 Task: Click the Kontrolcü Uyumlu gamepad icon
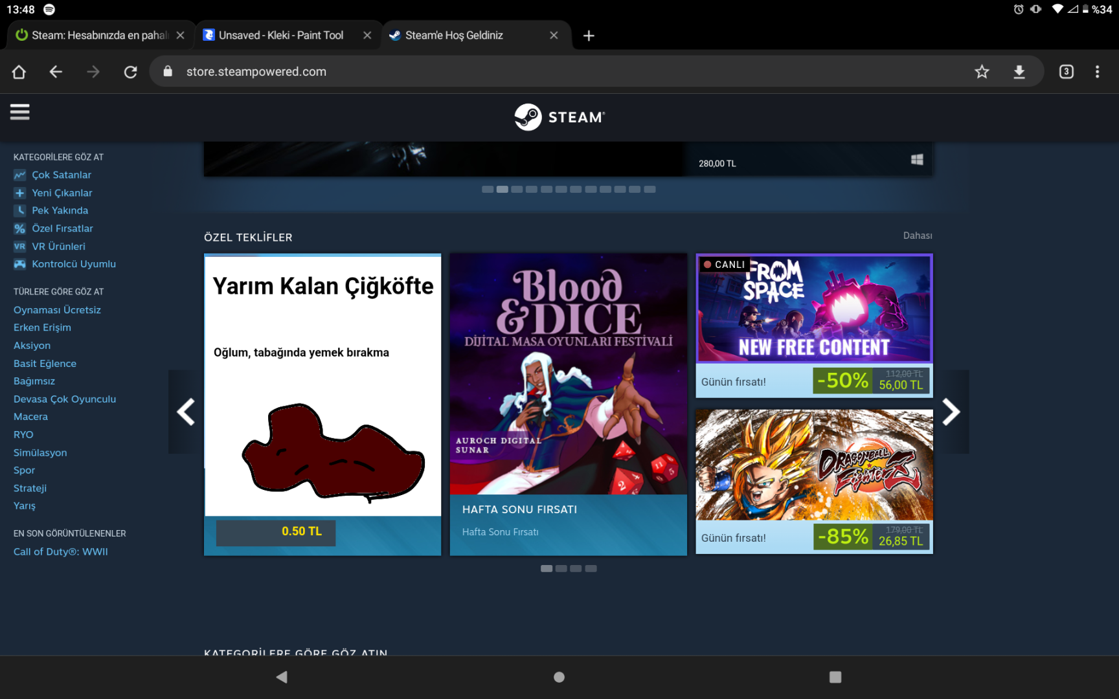tap(20, 264)
